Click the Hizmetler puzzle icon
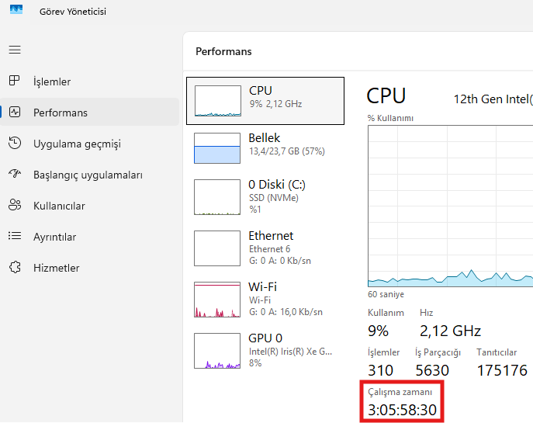Image resolution: width=533 pixels, height=423 pixels. click(x=14, y=268)
